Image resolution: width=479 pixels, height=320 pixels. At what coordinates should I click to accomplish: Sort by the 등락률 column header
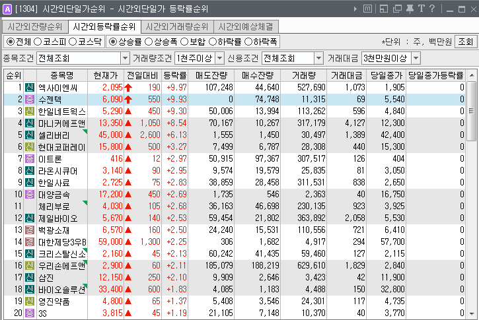[x=174, y=75]
